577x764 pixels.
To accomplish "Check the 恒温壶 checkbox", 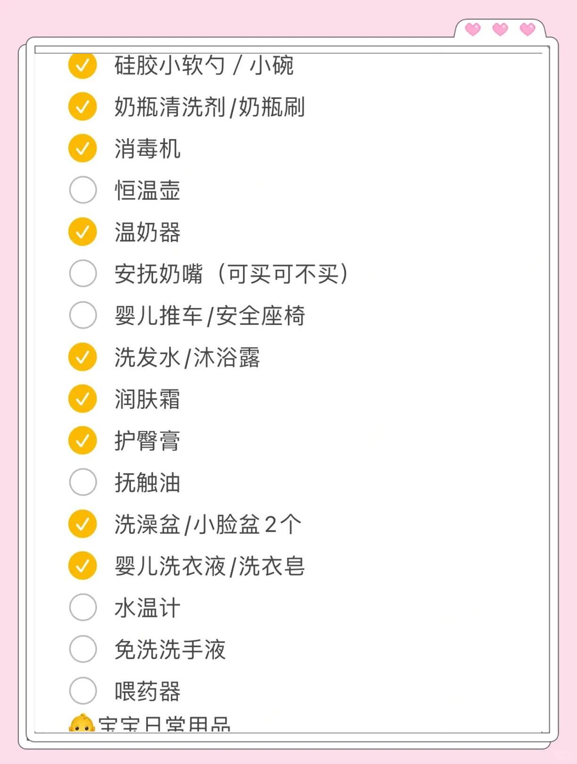I will tap(82, 190).
